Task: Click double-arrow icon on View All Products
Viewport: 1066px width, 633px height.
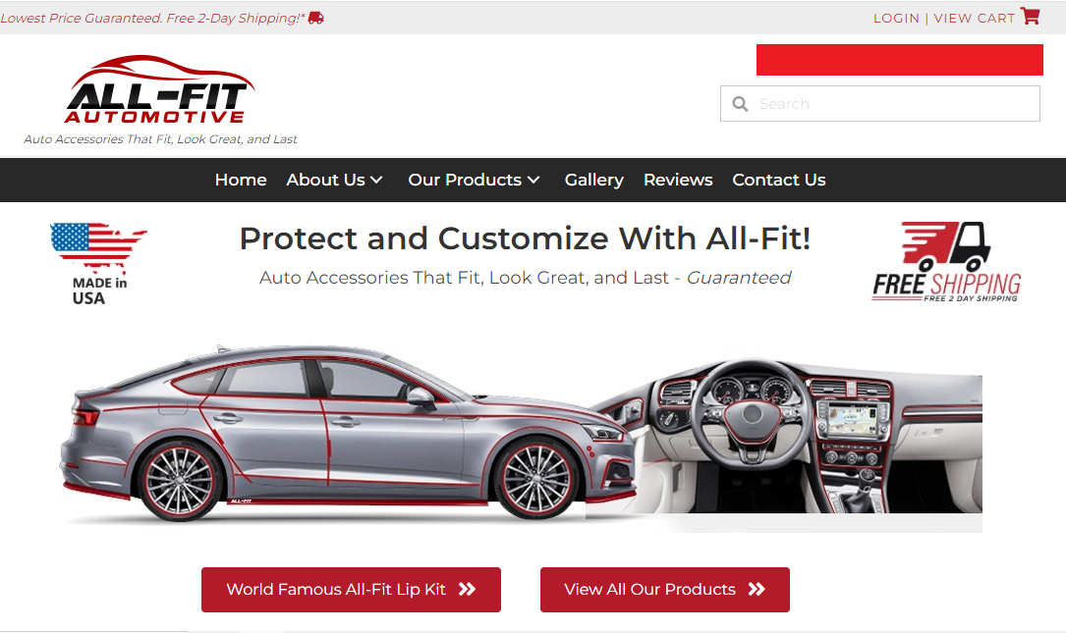Action: 757,590
